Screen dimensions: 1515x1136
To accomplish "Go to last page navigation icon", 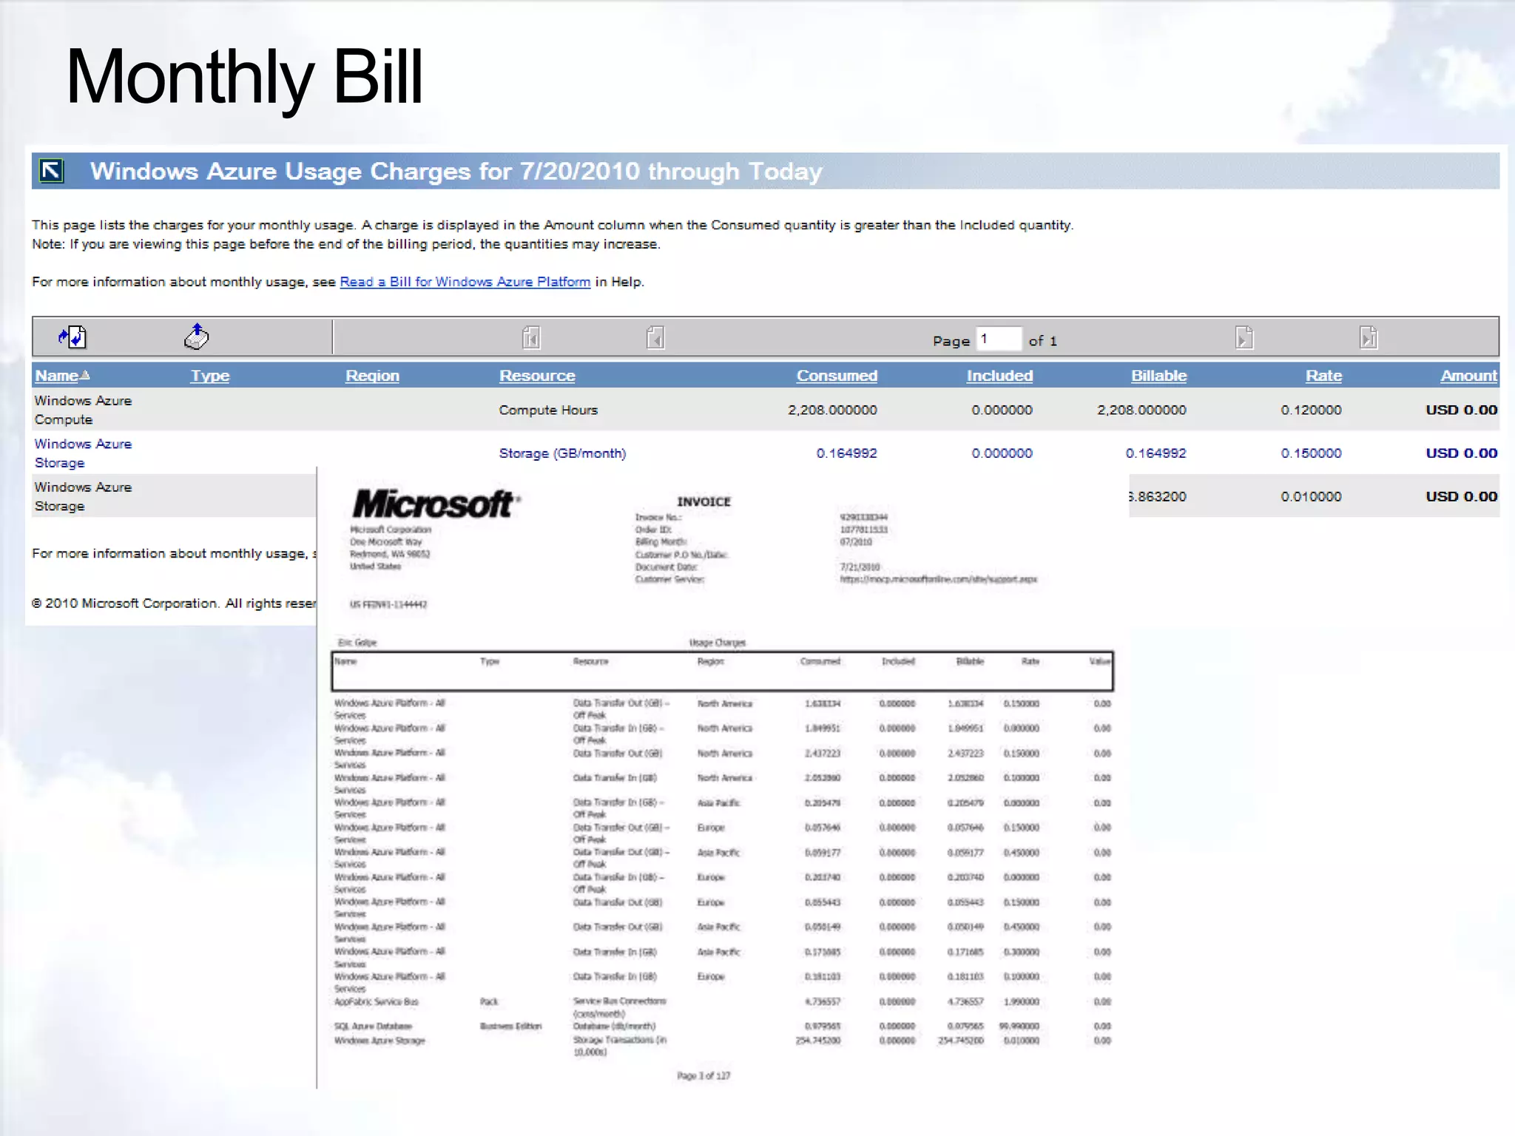I will 1369,338.
